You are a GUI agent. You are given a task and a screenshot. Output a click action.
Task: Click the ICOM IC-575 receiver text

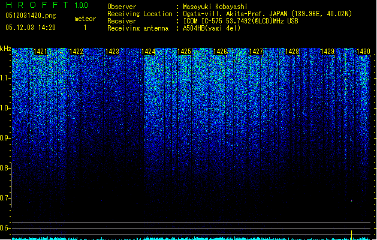pos(240,21)
